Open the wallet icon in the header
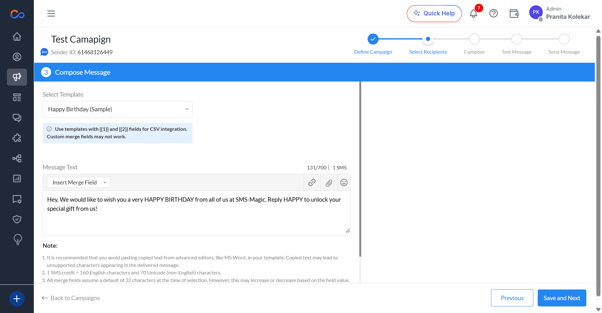 click(x=514, y=13)
